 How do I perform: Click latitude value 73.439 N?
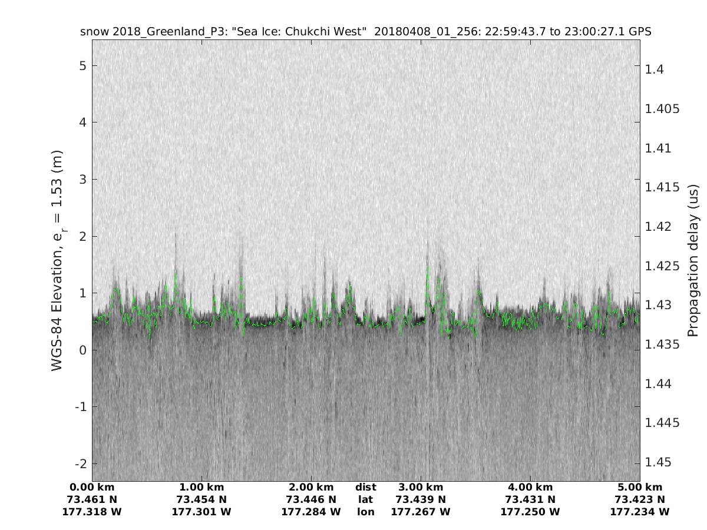pos(421,499)
